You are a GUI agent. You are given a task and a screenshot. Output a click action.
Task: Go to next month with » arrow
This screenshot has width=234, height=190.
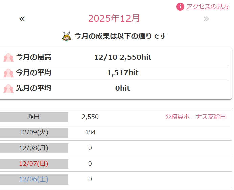point(206,19)
